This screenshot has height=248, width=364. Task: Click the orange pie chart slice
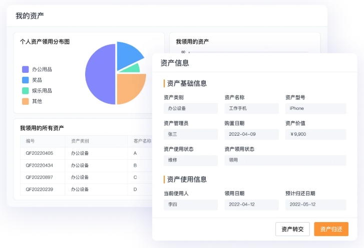[129, 88]
